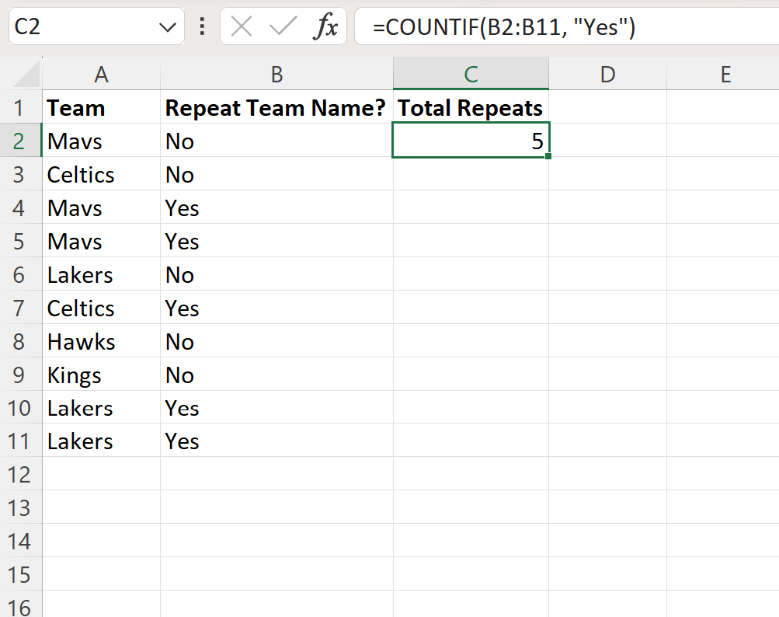The image size is (779, 617).
Task: Open the Name Box dropdown arrow
Action: tap(167, 26)
